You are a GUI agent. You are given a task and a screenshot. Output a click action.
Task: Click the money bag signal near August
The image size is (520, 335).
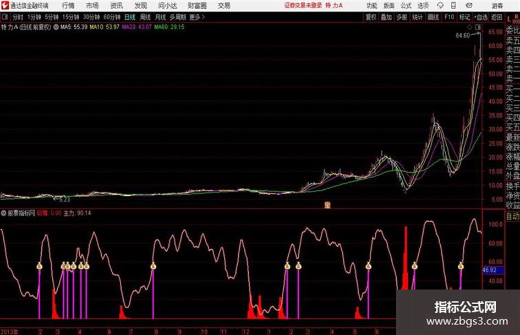[153, 265]
